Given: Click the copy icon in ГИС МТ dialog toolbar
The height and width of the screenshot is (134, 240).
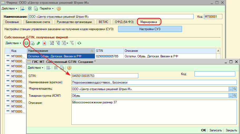Looking at the screenshot, I should click(x=62, y=68).
